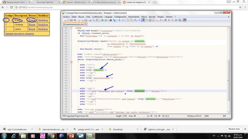The image size is (248, 139).
Task: Click scrollbar down arrow in Notepad++ editor
Action: (x=228, y=112)
